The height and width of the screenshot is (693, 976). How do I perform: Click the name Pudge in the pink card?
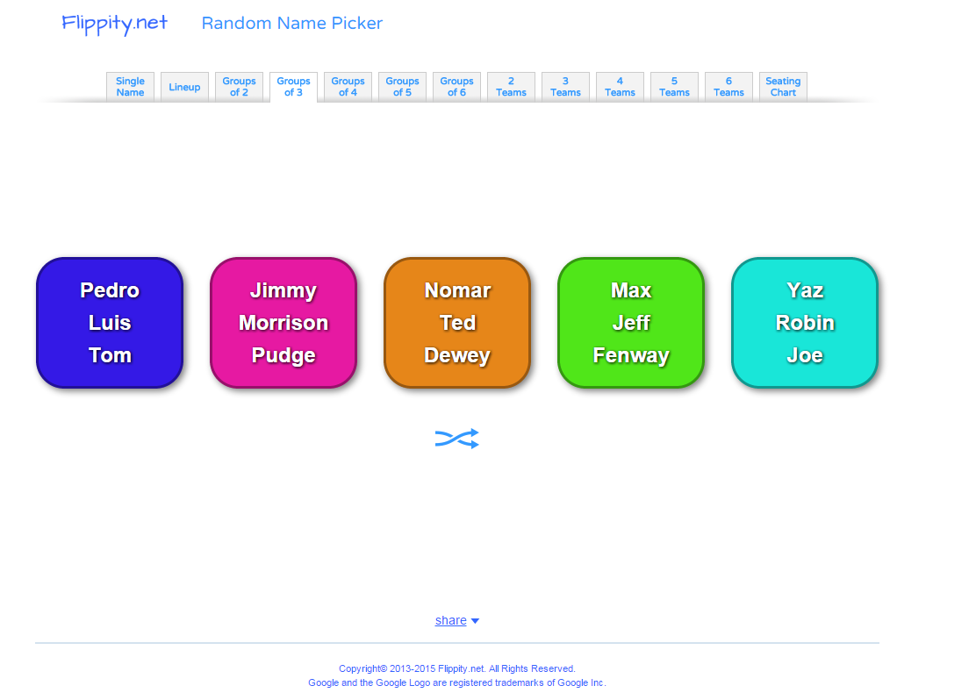(x=283, y=354)
